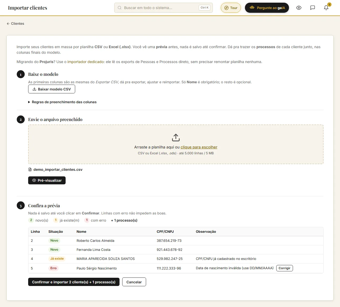Expand Regras de preenchimento das colunas
The height and width of the screenshot is (307, 340).
coord(62,102)
